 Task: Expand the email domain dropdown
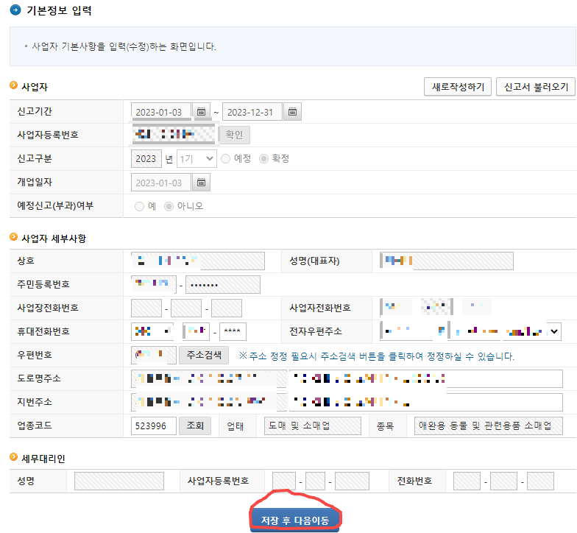click(553, 331)
